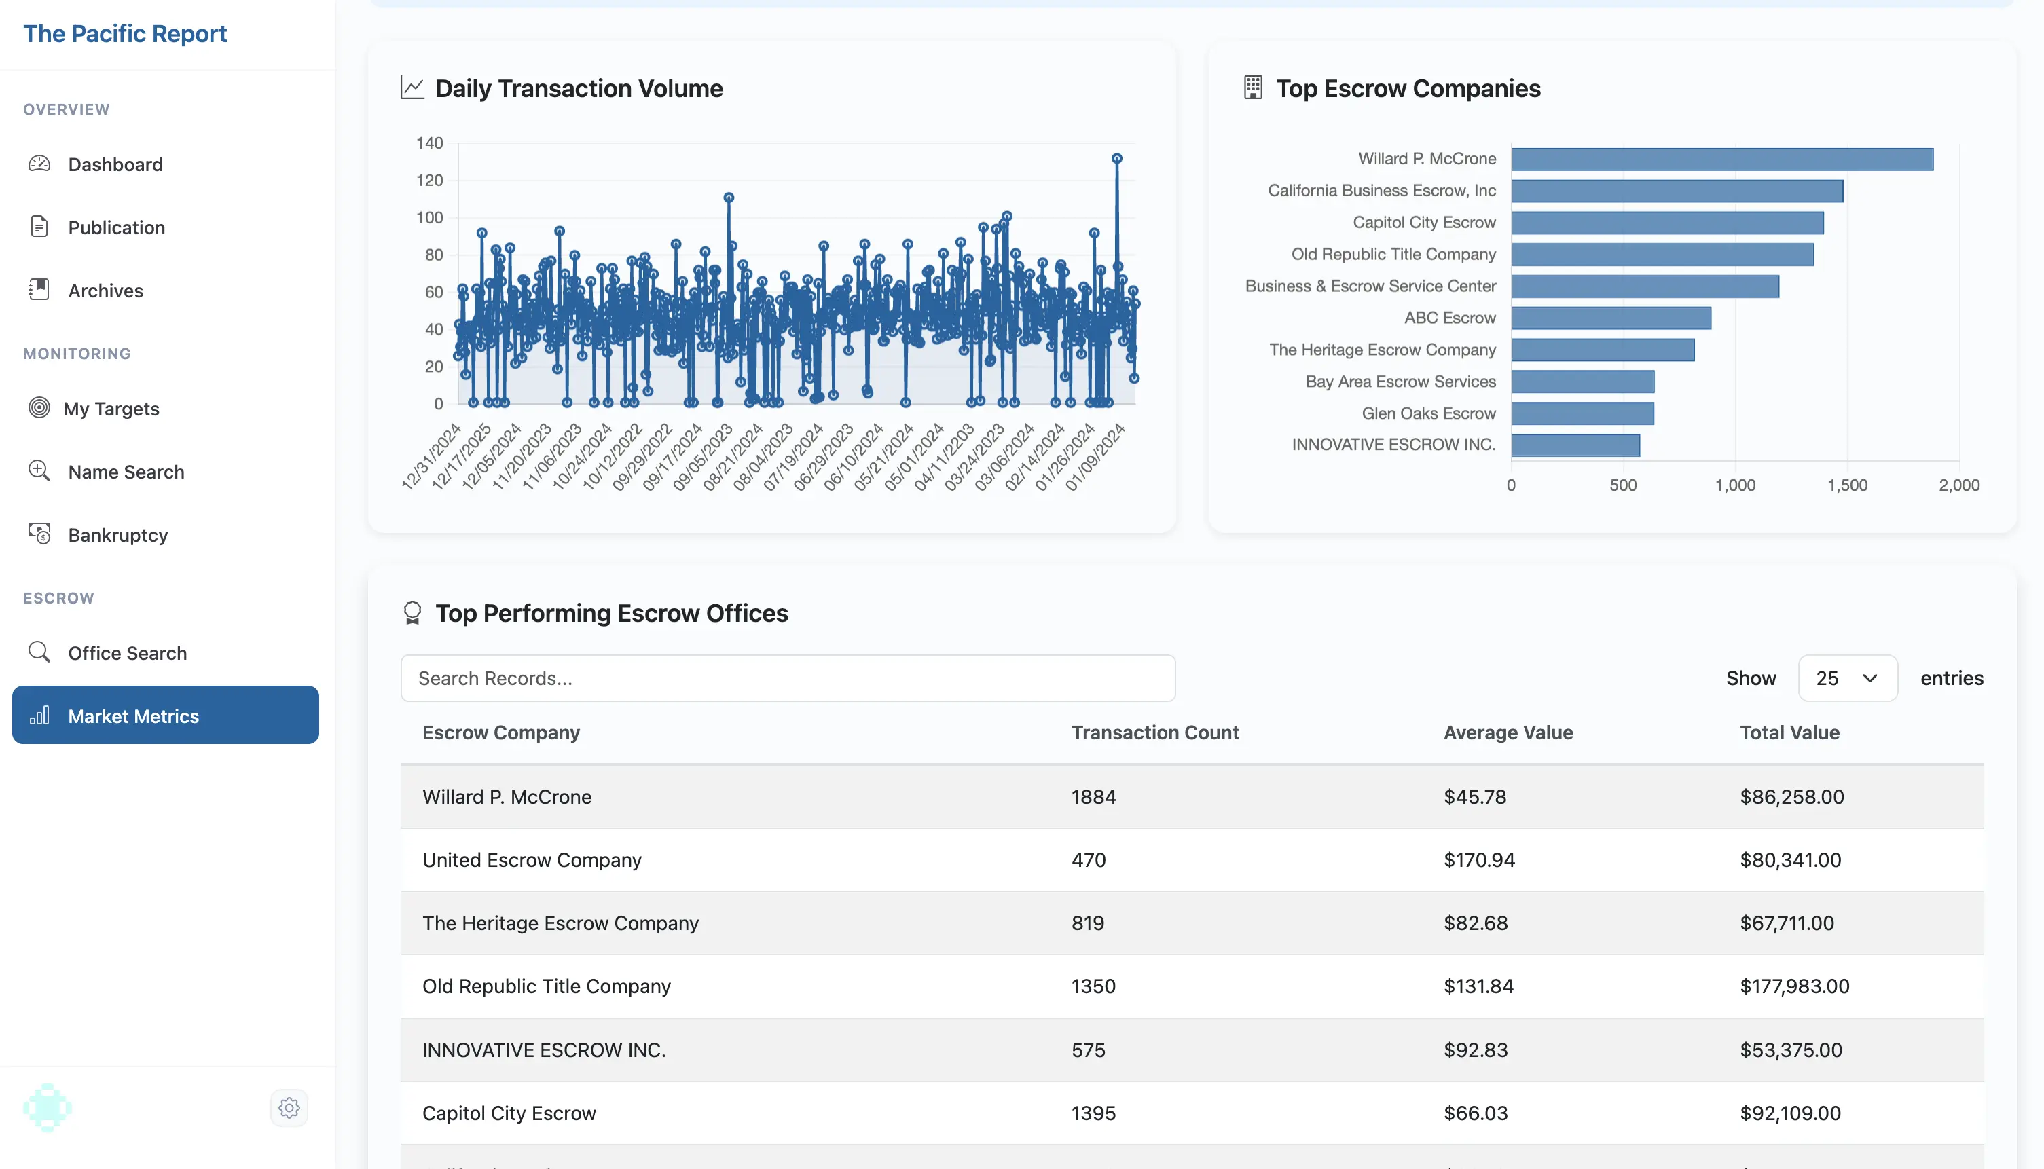Click transaction count 1884
Image resolution: width=2044 pixels, height=1169 pixels.
[x=1093, y=796]
